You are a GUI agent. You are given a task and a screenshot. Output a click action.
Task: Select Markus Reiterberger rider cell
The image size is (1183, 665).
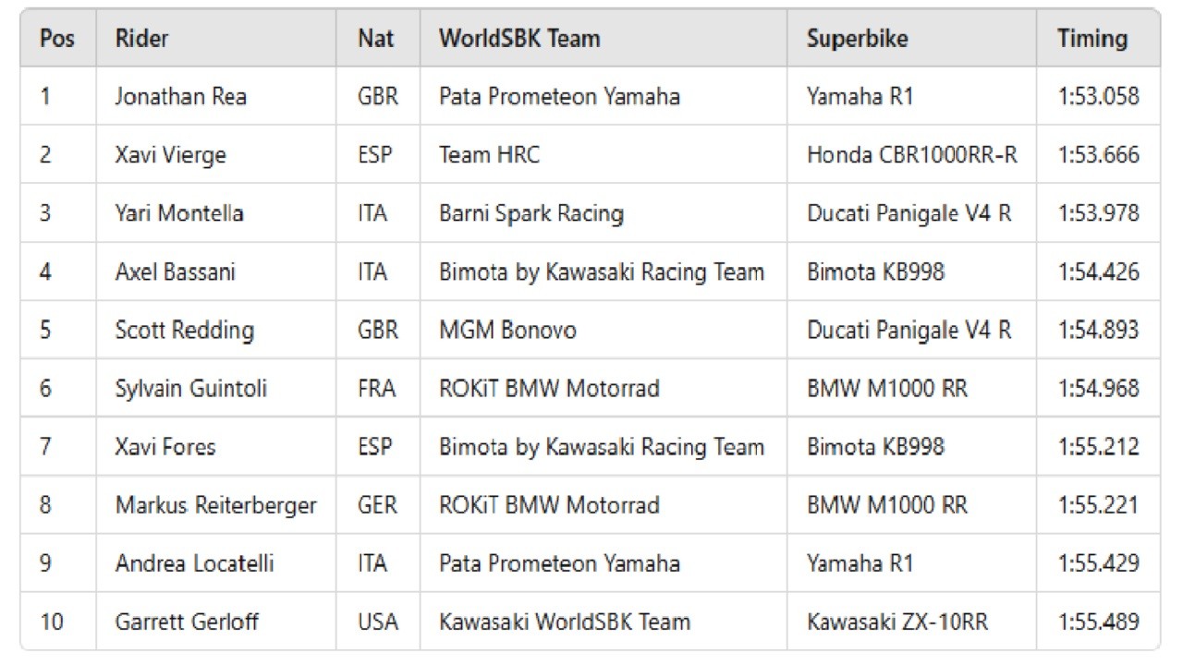[x=215, y=505]
